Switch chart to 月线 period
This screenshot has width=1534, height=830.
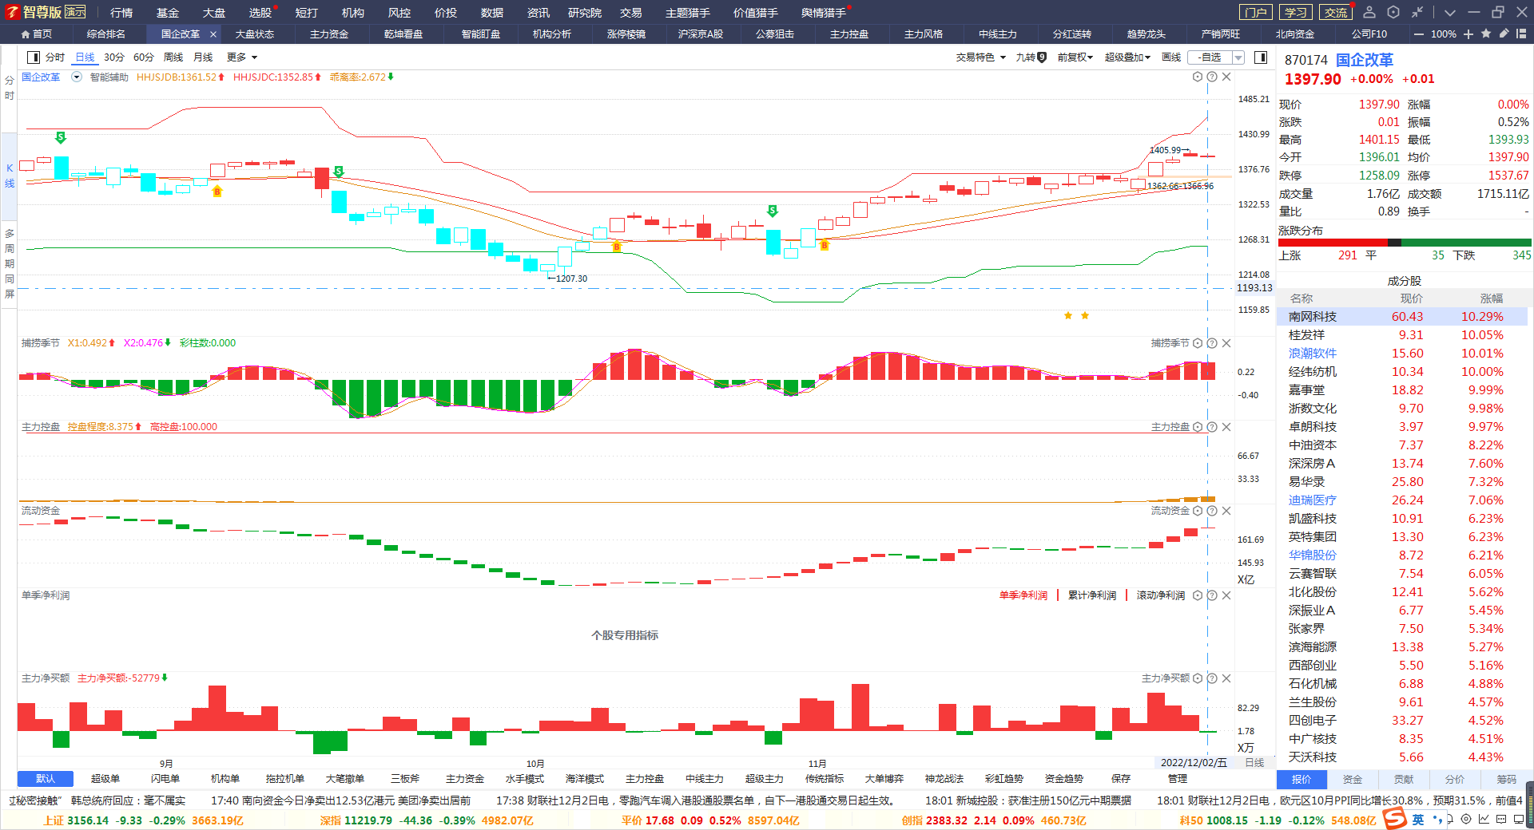[x=203, y=57]
